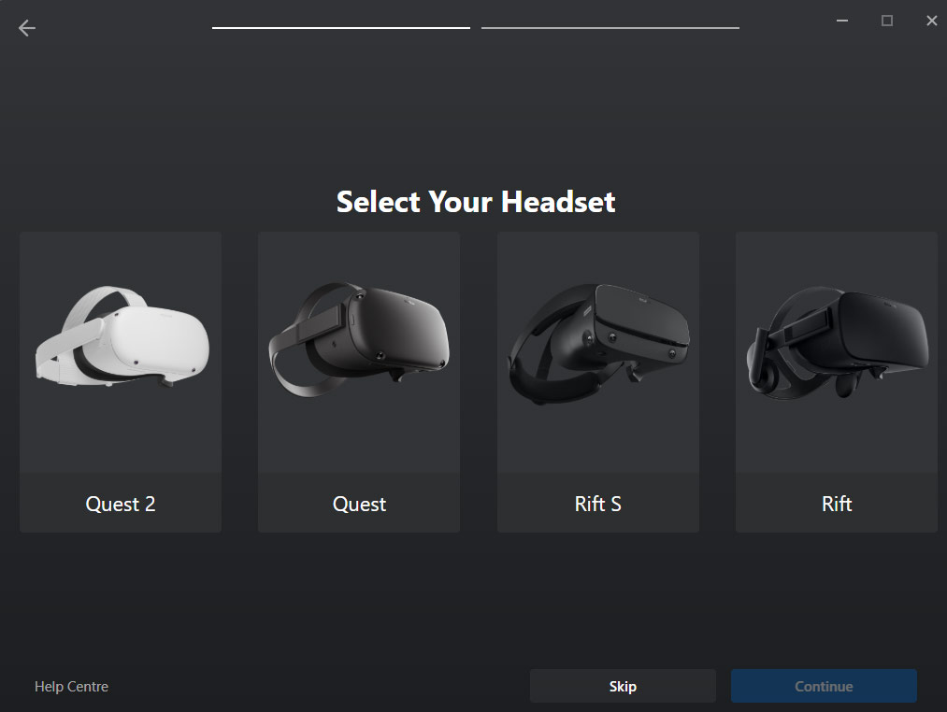This screenshot has width=947, height=712.
Task: Go back using the left arrow icon
Action: (x=26, y=28)
